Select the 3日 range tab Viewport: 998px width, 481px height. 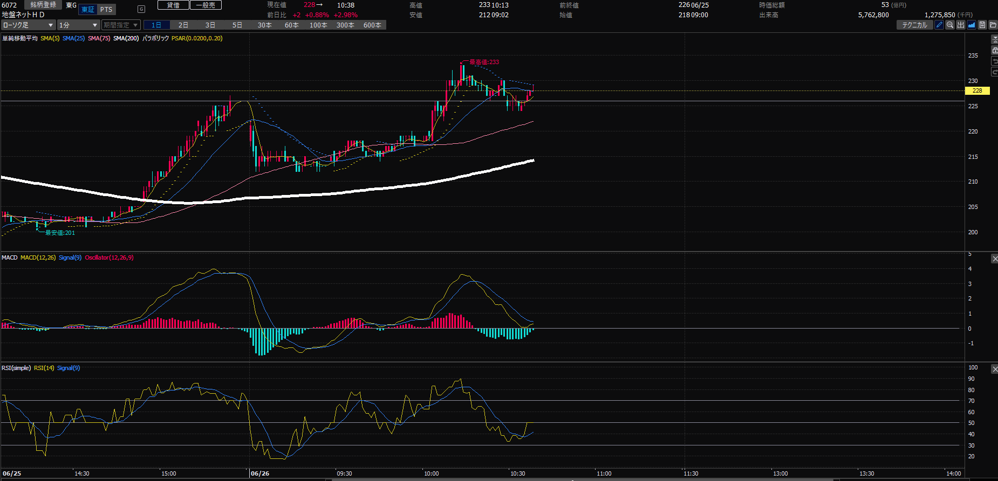pos(210,25)
